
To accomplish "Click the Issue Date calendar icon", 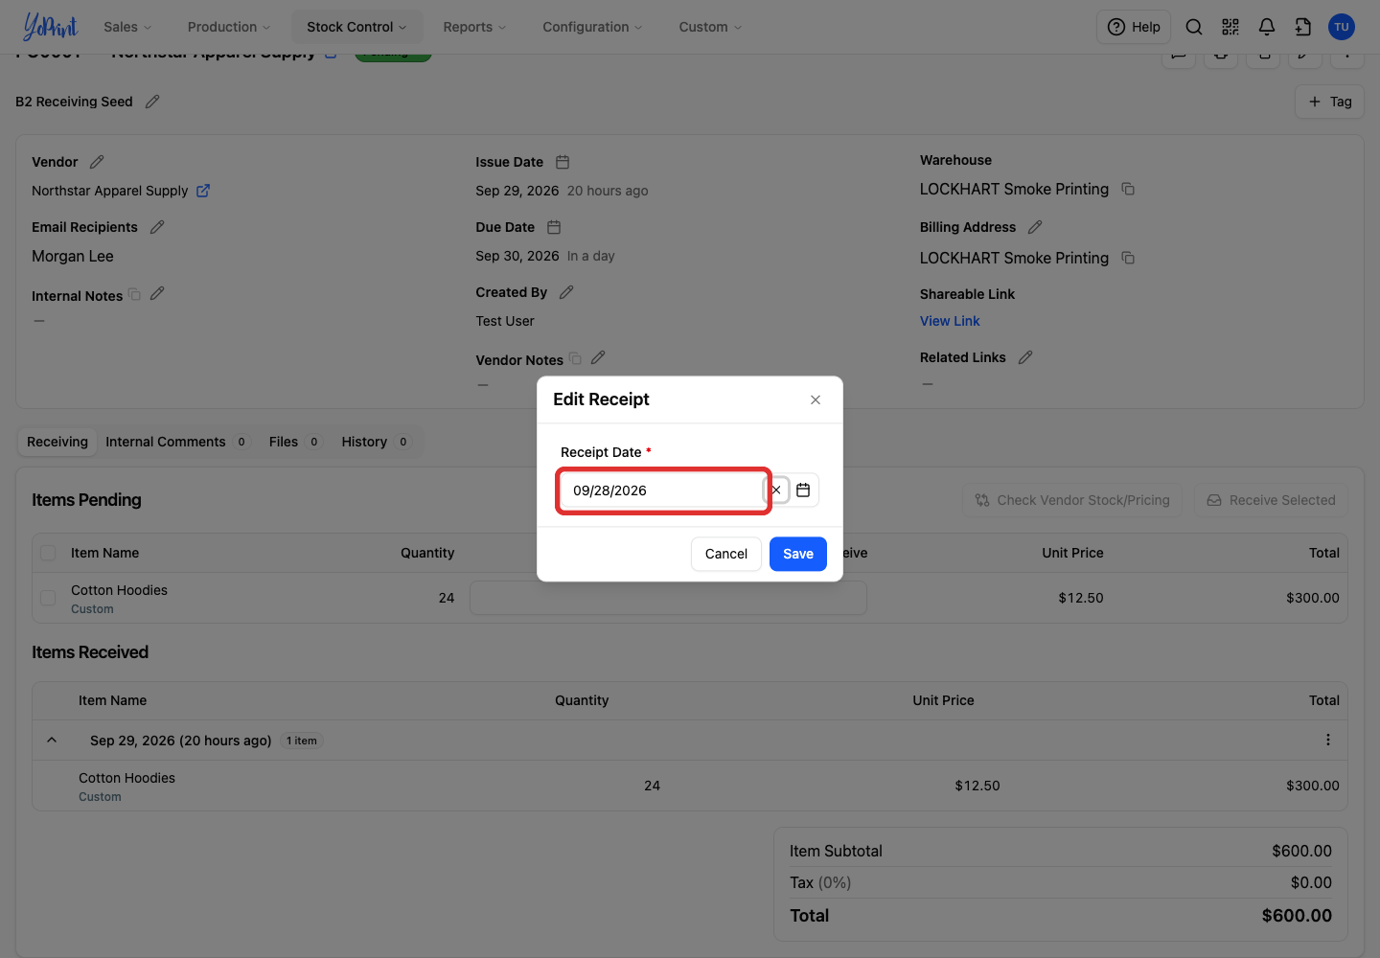I will click(x=563, y=162).
